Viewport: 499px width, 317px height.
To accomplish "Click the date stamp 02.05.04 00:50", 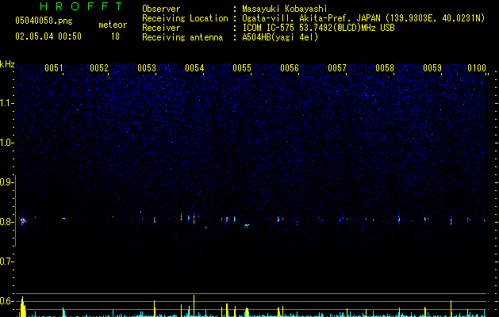I will (x=48, y=36).
